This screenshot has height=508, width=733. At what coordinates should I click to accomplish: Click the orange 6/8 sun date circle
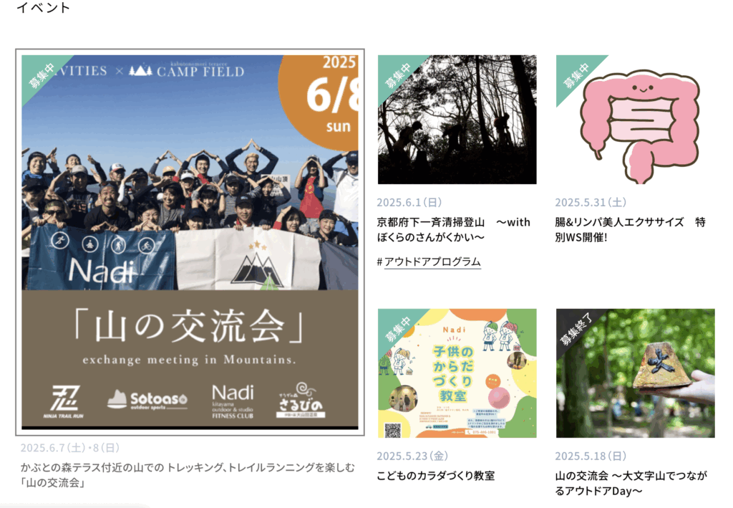323,100
